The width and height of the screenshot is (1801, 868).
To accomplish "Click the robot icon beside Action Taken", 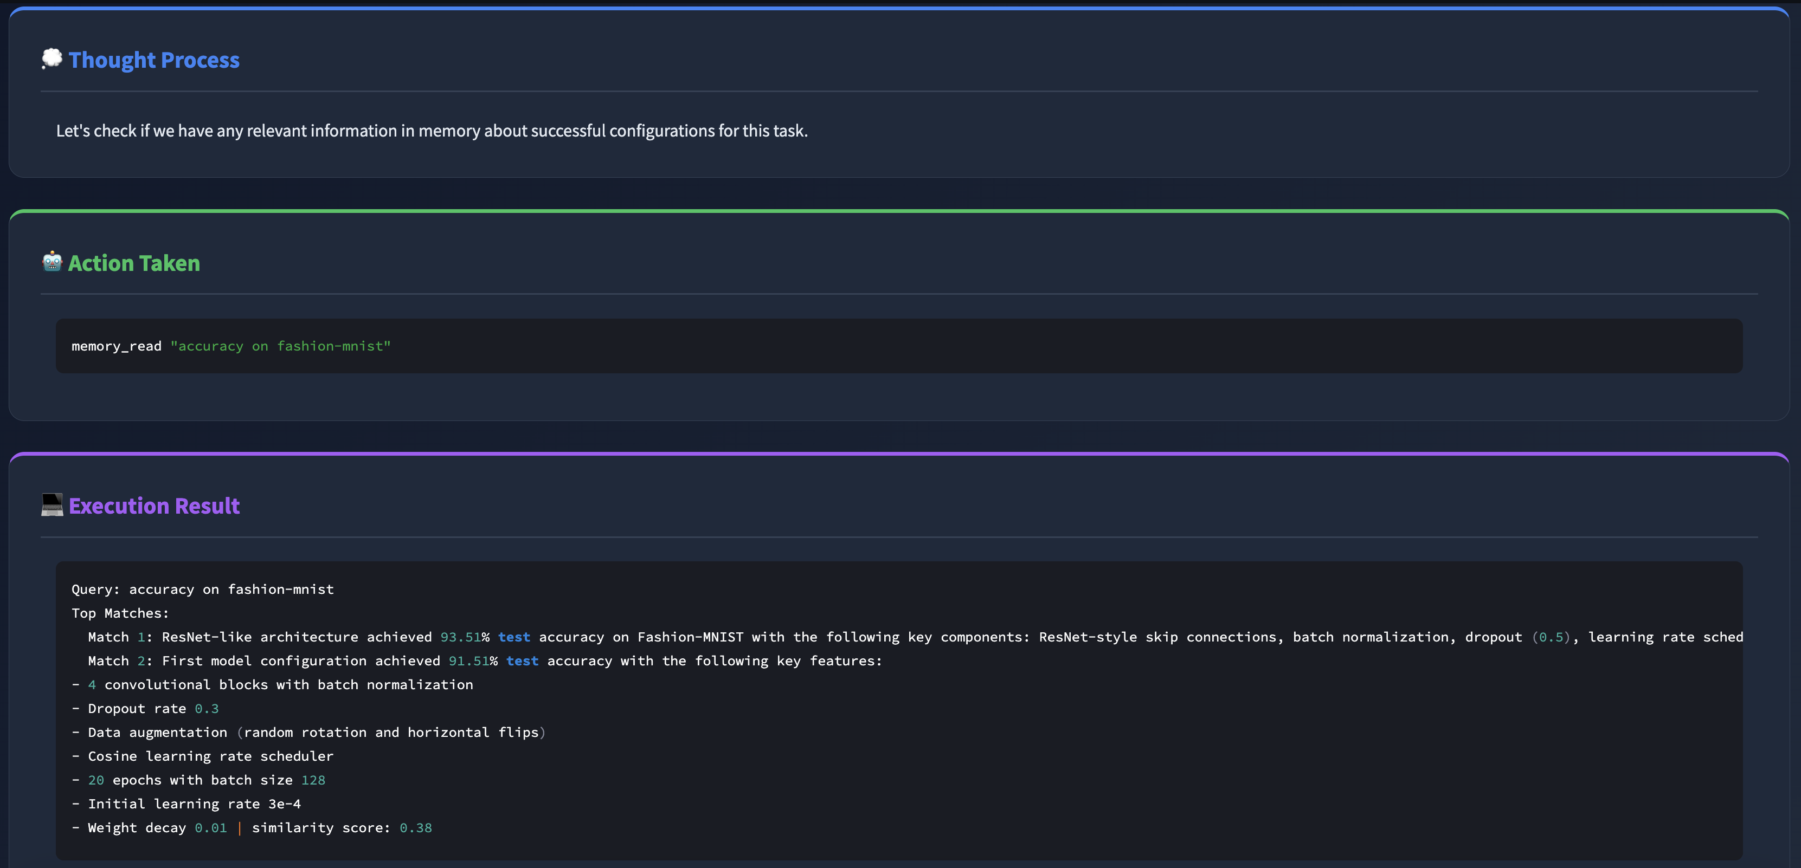I will 52,262.
